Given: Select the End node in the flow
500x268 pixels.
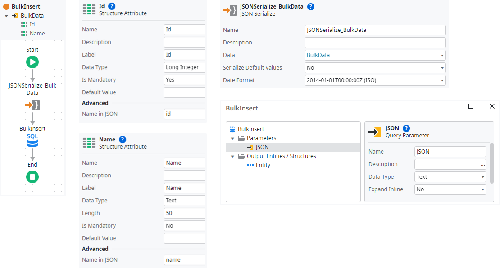Looking at the screenshot, I should [32, 176].
